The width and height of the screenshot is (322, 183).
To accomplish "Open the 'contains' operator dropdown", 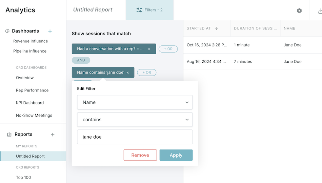I will [x=135, y=120].
